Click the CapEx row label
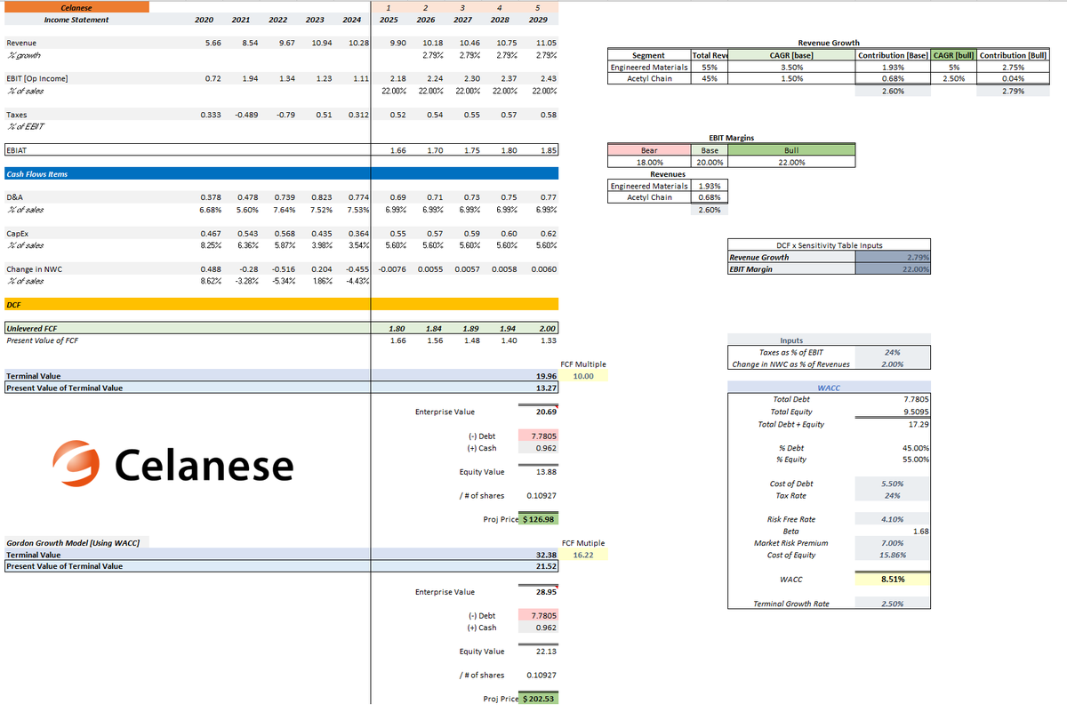 (x=17, y=233)
